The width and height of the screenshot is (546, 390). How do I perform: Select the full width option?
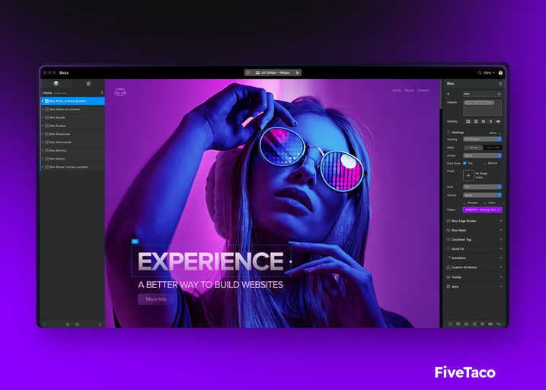[493, 148]
